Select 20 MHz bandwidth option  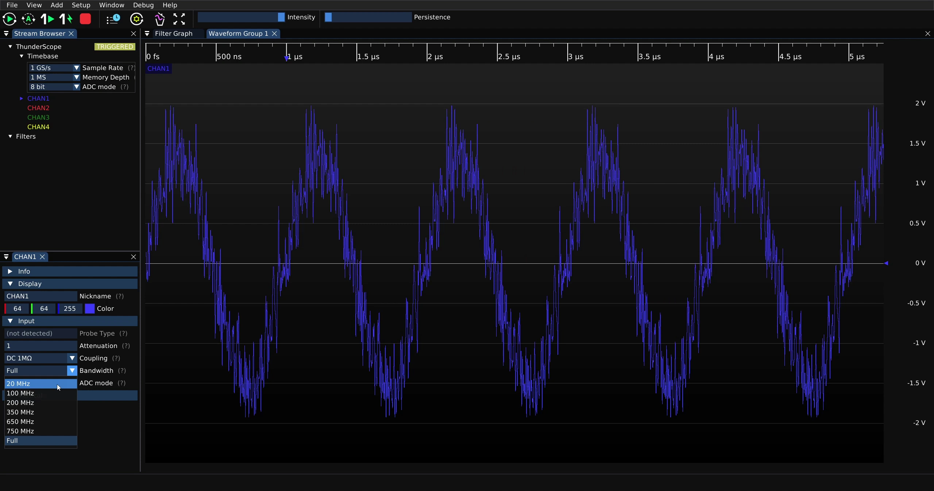coord(40,384)
